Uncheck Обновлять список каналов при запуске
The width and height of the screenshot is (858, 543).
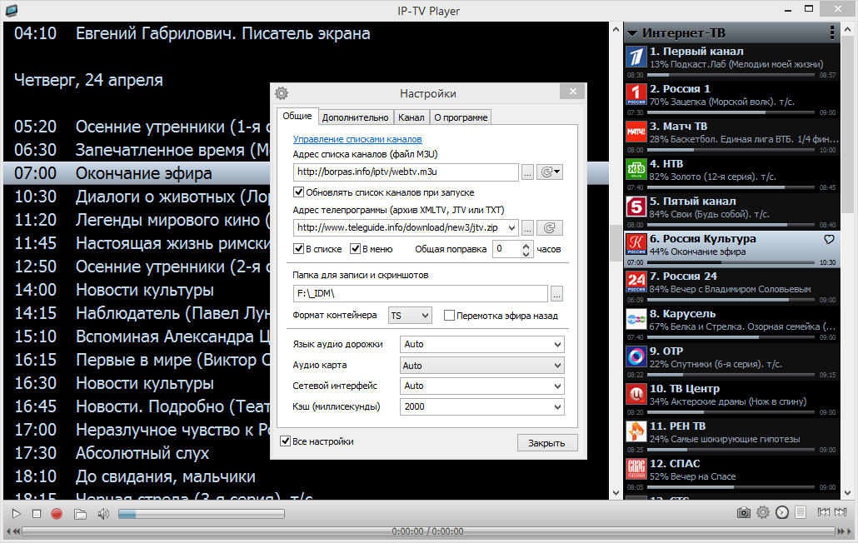pos(299,192)
